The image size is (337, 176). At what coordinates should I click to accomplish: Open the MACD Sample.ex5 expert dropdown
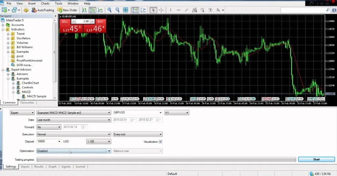point(74,112)
